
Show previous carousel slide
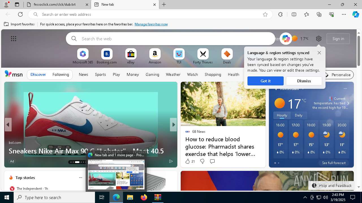pyautogui.click(x=8, y=125)
